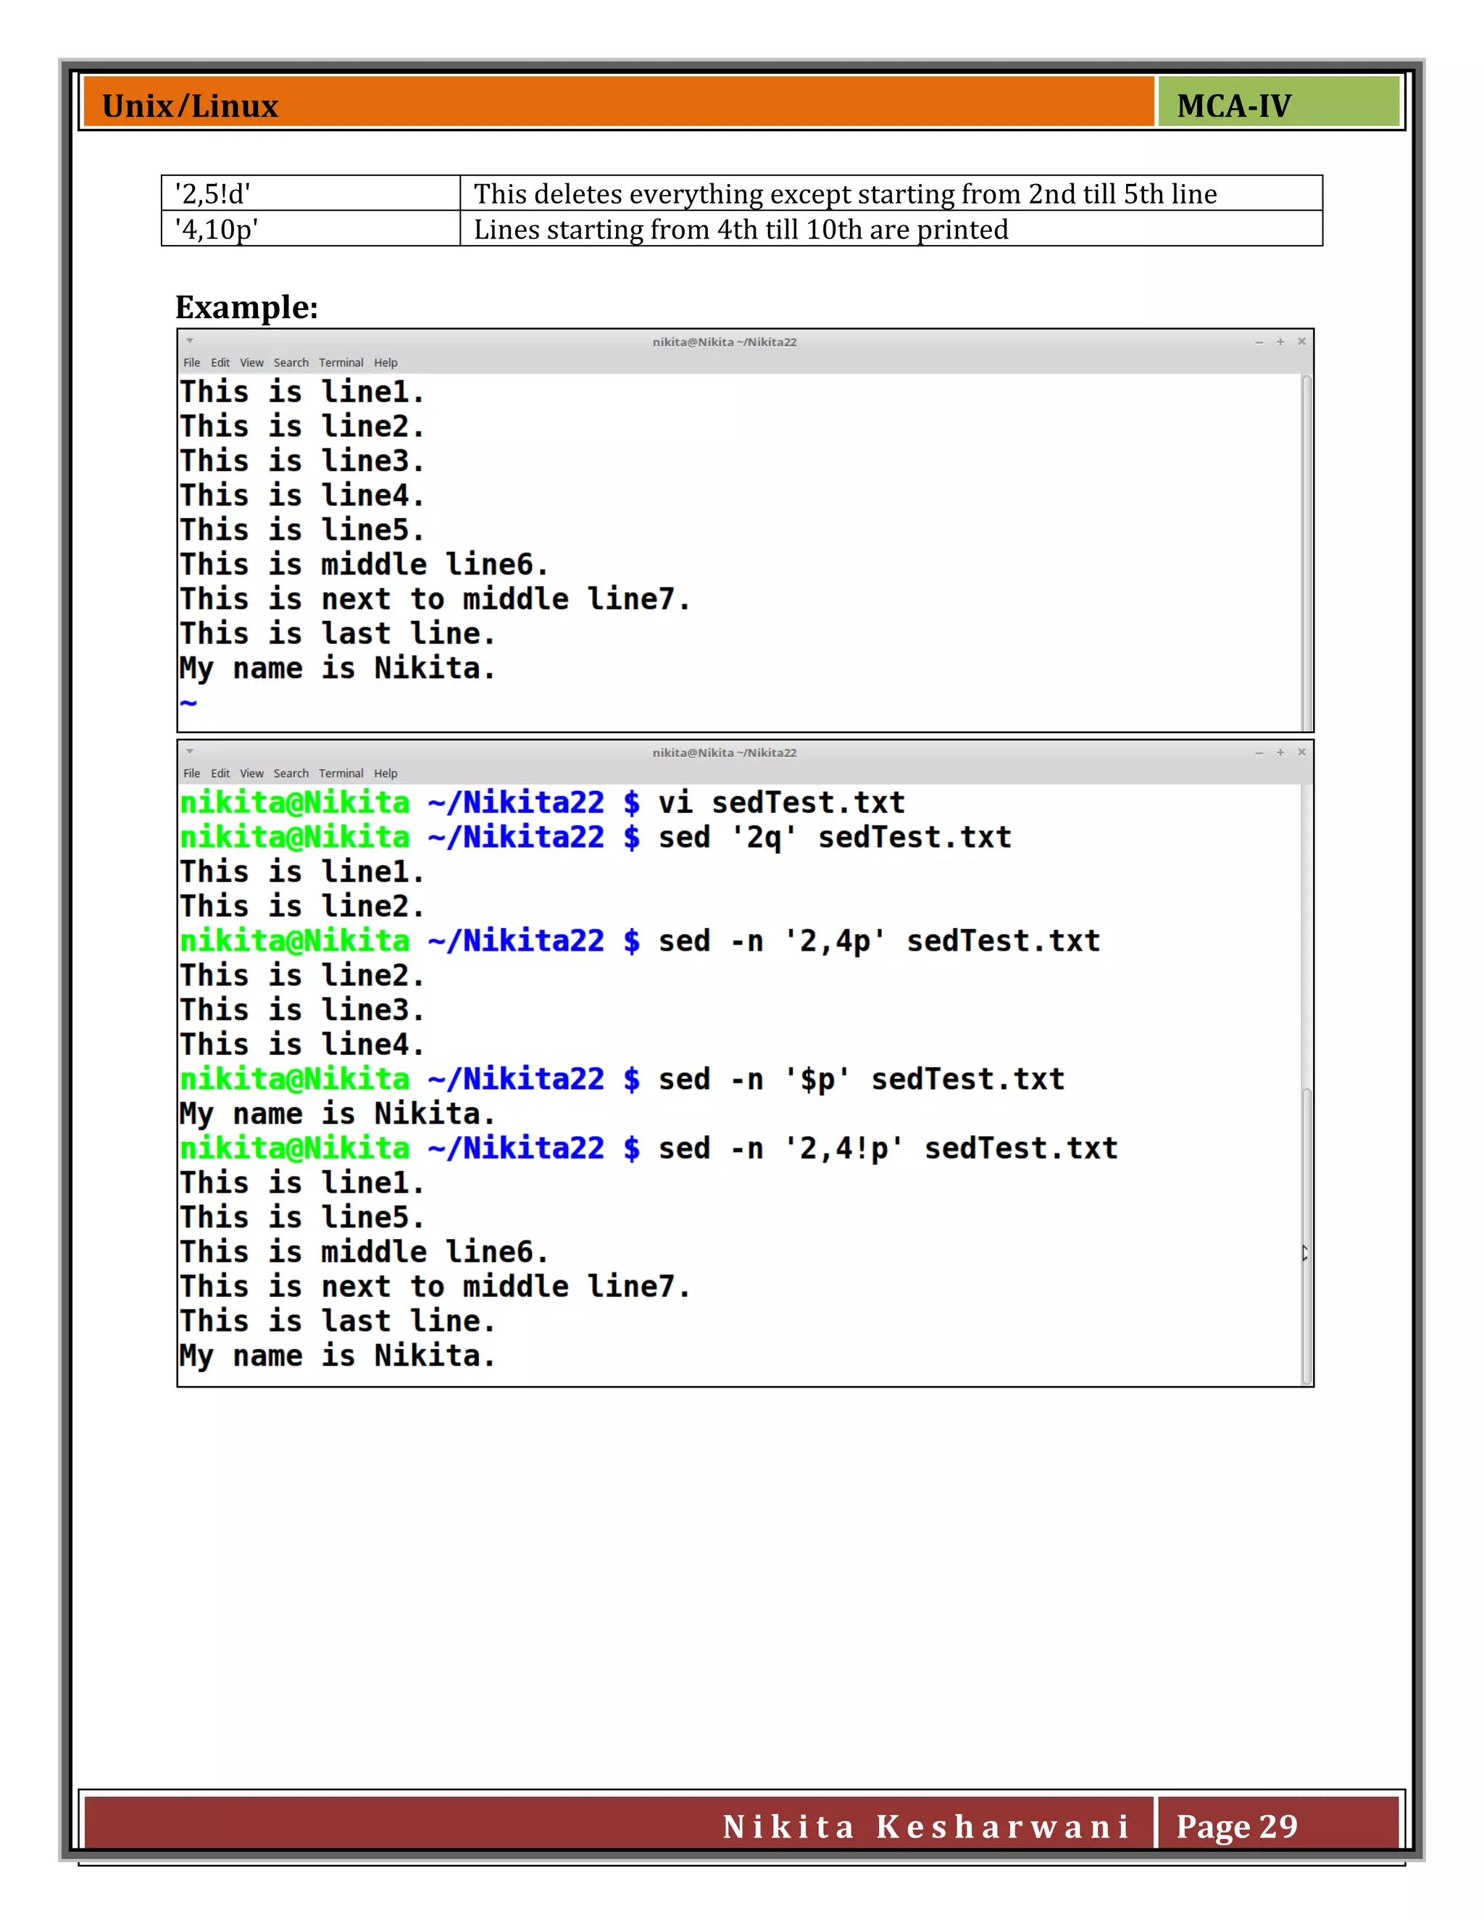This screenshot has width=1484, height=1920.
Task: Maximize the upper terminal window
Action: (x=1280, y=341)
